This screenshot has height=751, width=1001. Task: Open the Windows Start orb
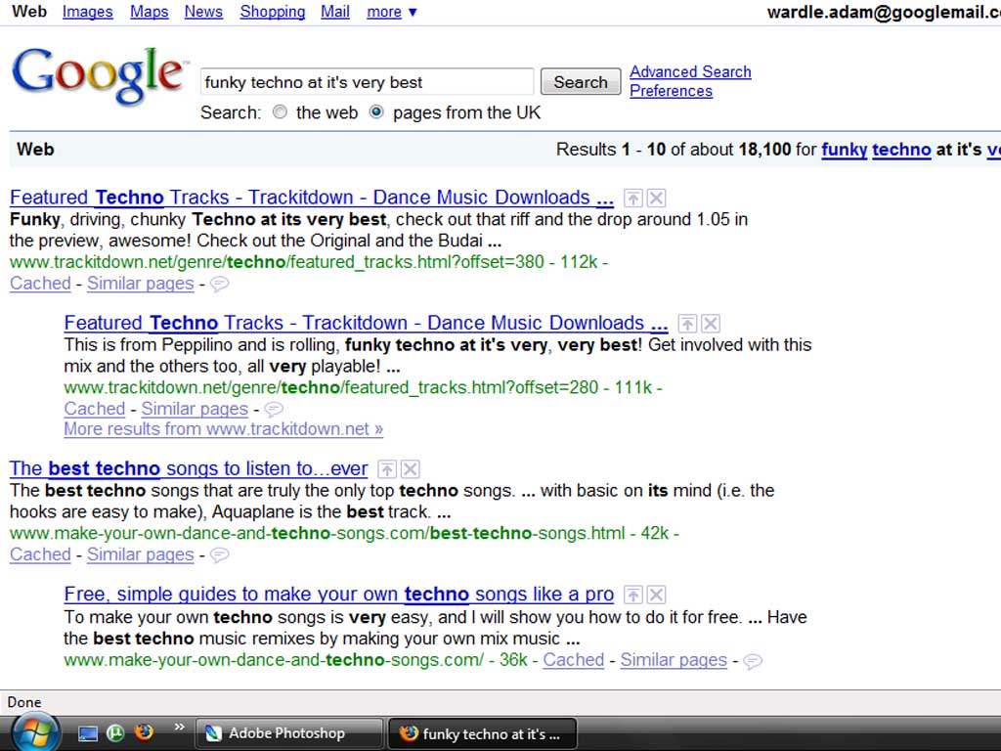click(x=36, y=732)
